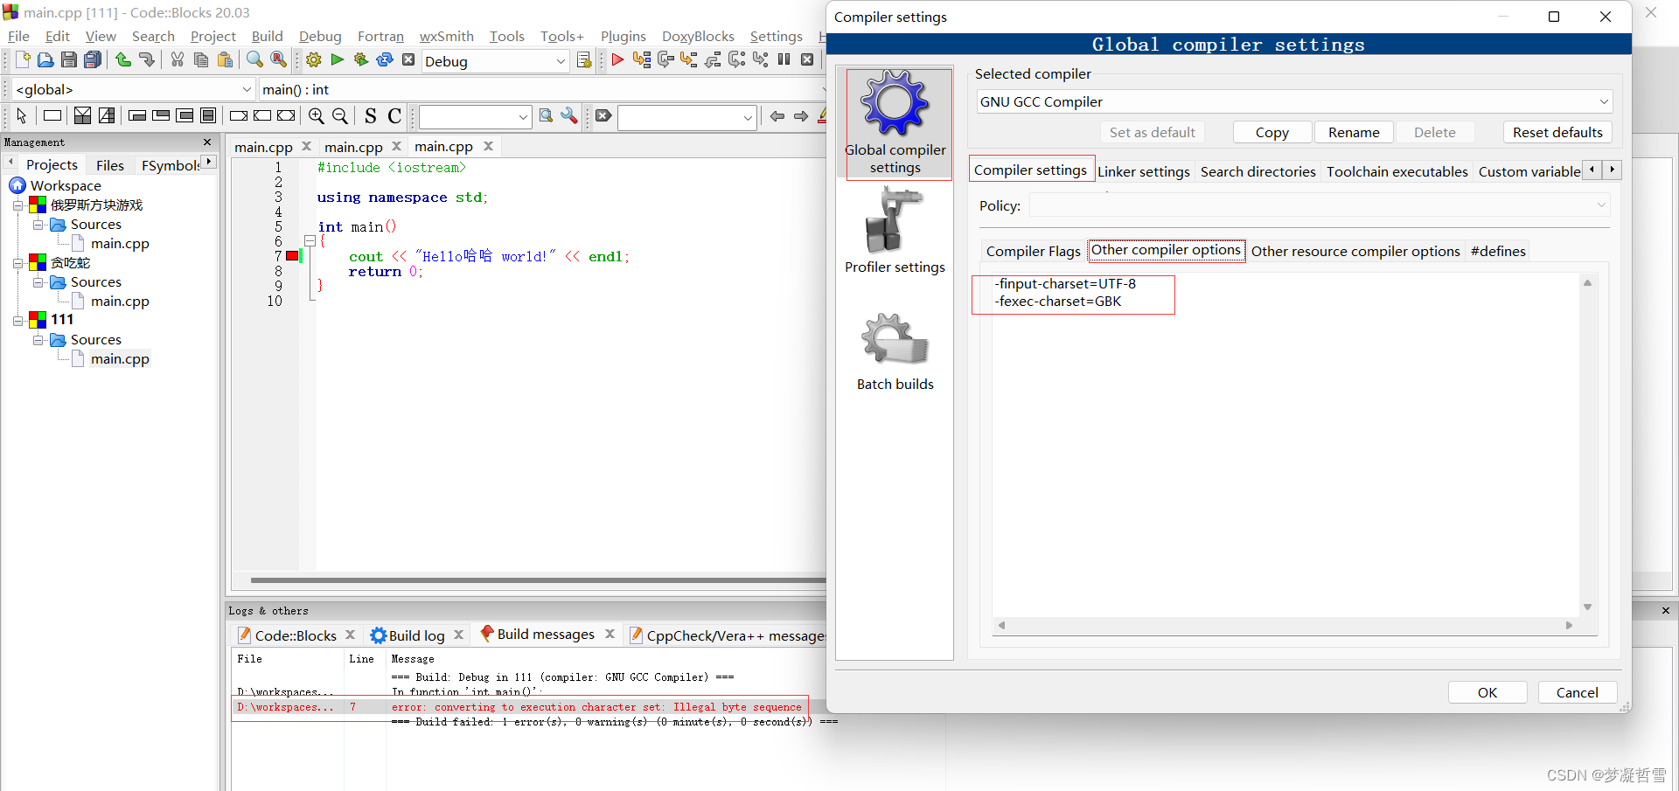Open the Build messages log tab
The width and height of the screenshot is (1679, 791).
point(545,634)
